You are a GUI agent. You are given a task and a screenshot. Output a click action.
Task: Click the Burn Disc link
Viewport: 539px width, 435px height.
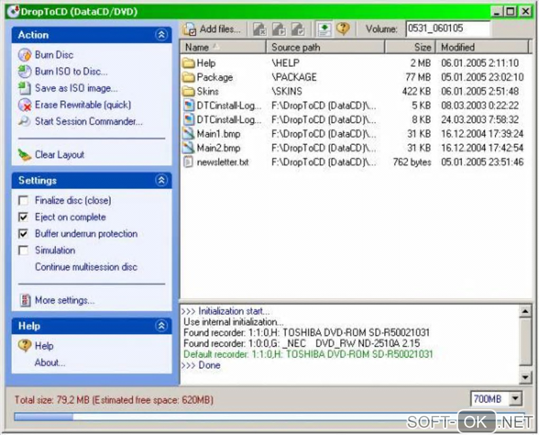[54, 55]
